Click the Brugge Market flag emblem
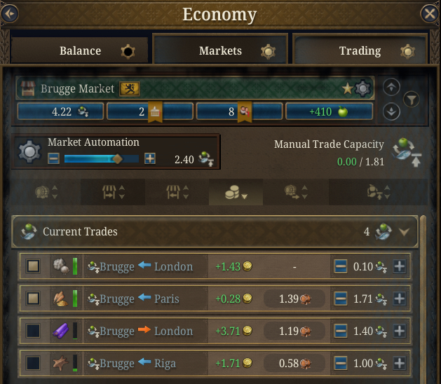 tap(130, 89)
